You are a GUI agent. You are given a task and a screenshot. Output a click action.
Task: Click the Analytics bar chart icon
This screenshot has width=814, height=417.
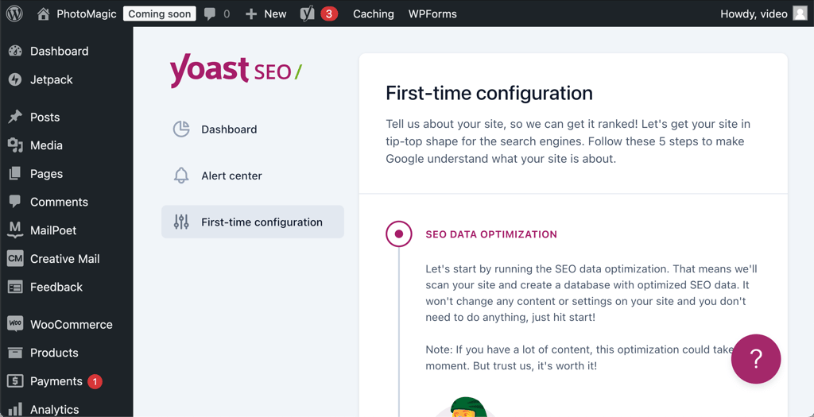(x=15, y=409)
